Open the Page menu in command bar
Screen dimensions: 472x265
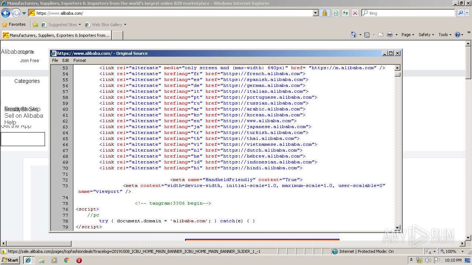(408, 35)
